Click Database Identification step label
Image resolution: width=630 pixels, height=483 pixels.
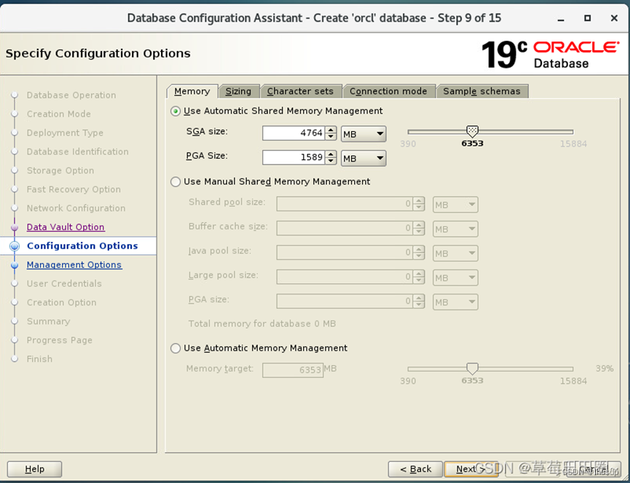pos(77,152)
